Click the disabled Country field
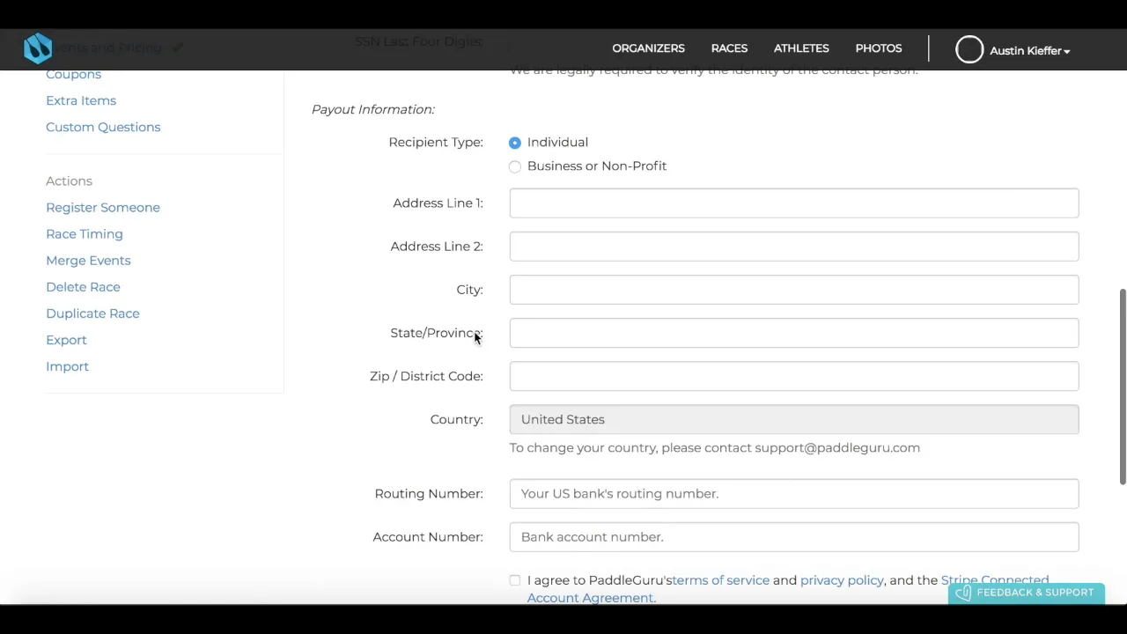This screenshot has width=1127, height=634. [794, 419]
